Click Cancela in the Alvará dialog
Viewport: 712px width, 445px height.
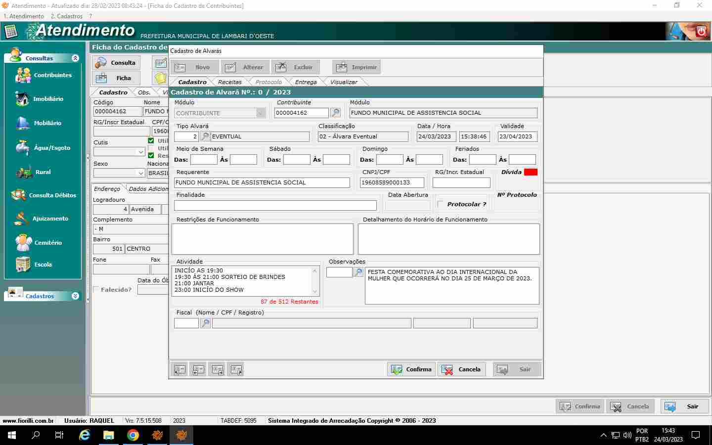click(x=461, y=369)
